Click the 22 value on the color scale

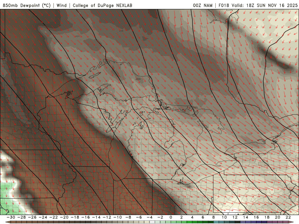coord(288,217)
